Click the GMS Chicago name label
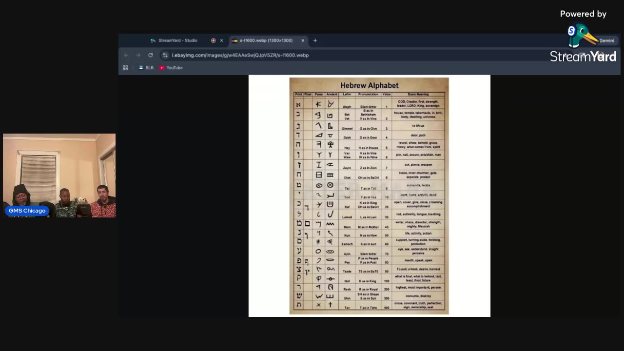Viewport: 624px width, 351px height. pyautogui.click(x=27, y=211)
